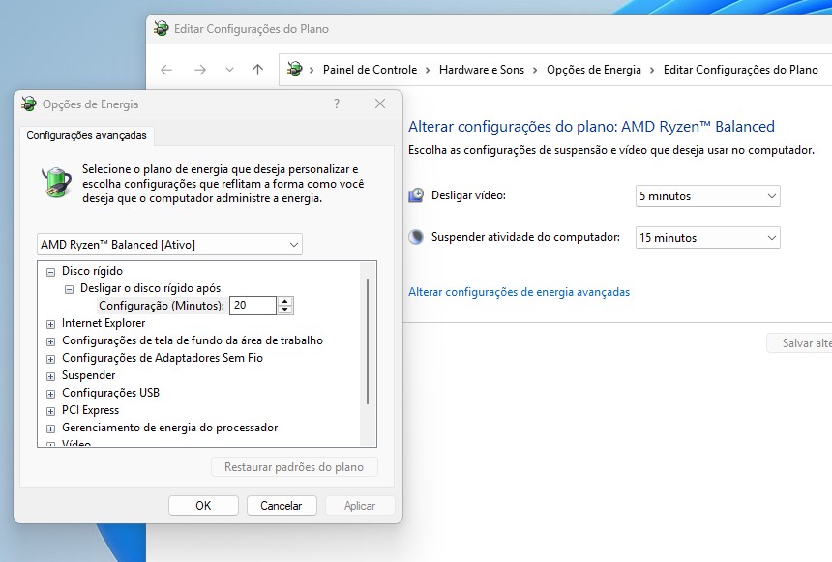Click Hardware e Sons breadcrumb
This screenshot has height=562, width=832.
point(482,70)
